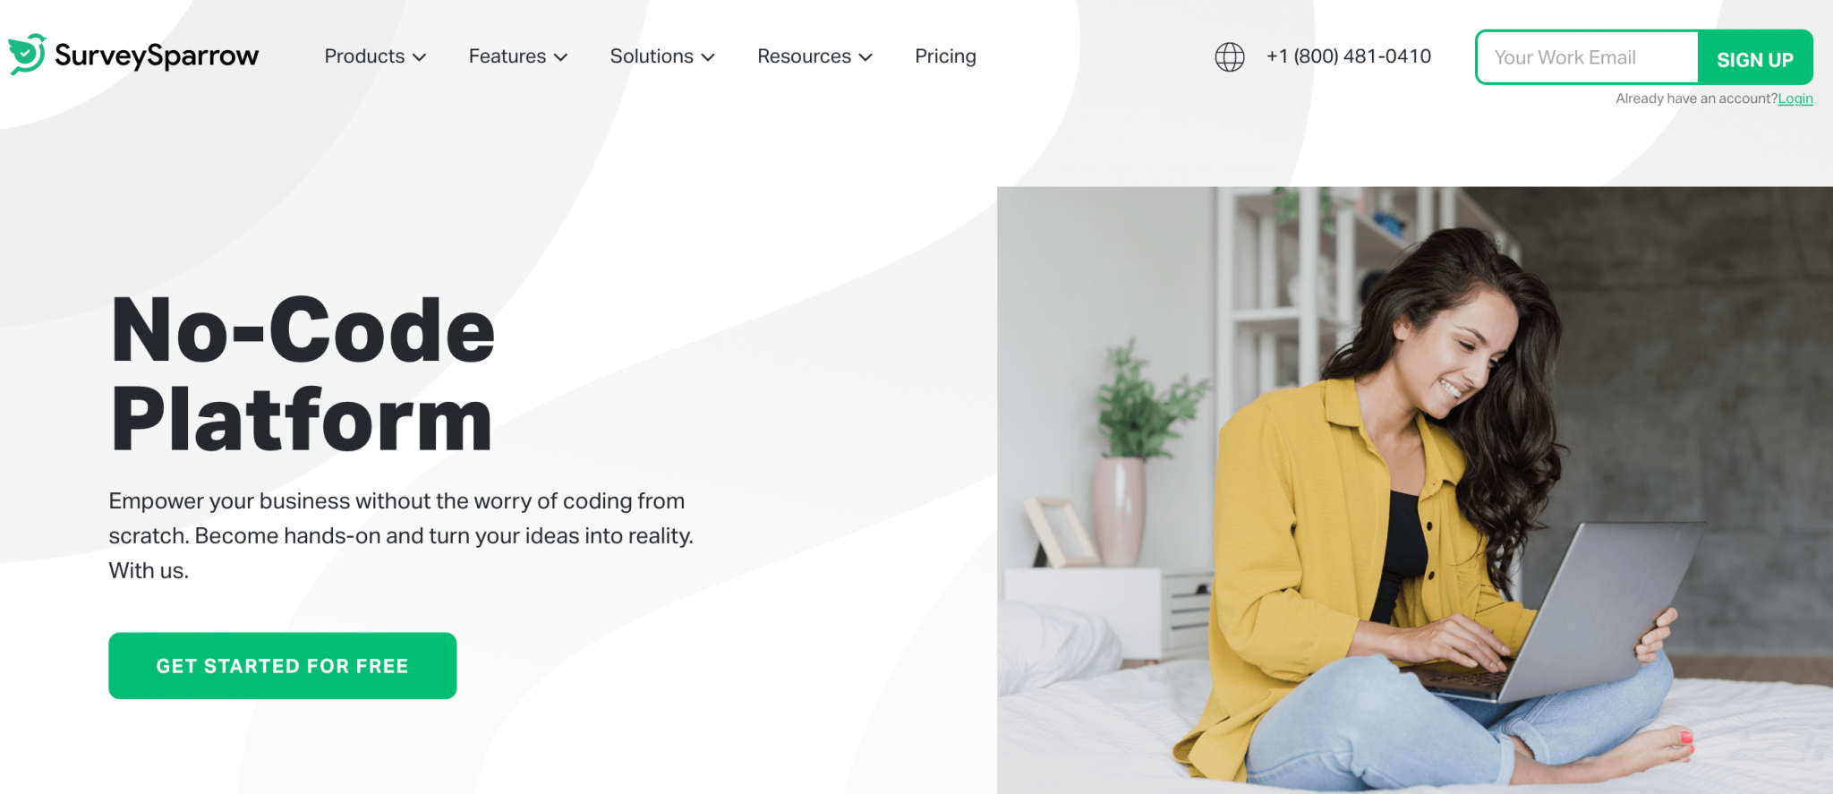The width and height of the screenshot is (1833, 794).
Task: Open the Features menu
Action: pos(518,56)
